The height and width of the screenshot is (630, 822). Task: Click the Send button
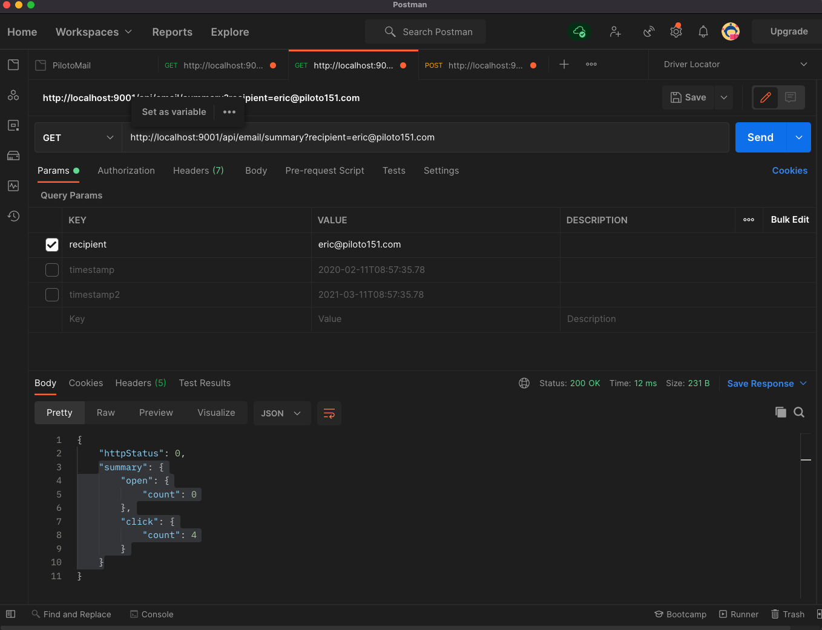point(760,137)
